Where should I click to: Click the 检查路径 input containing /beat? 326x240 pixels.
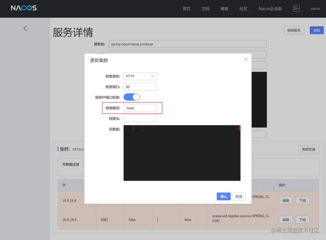(x=140, y=108)
